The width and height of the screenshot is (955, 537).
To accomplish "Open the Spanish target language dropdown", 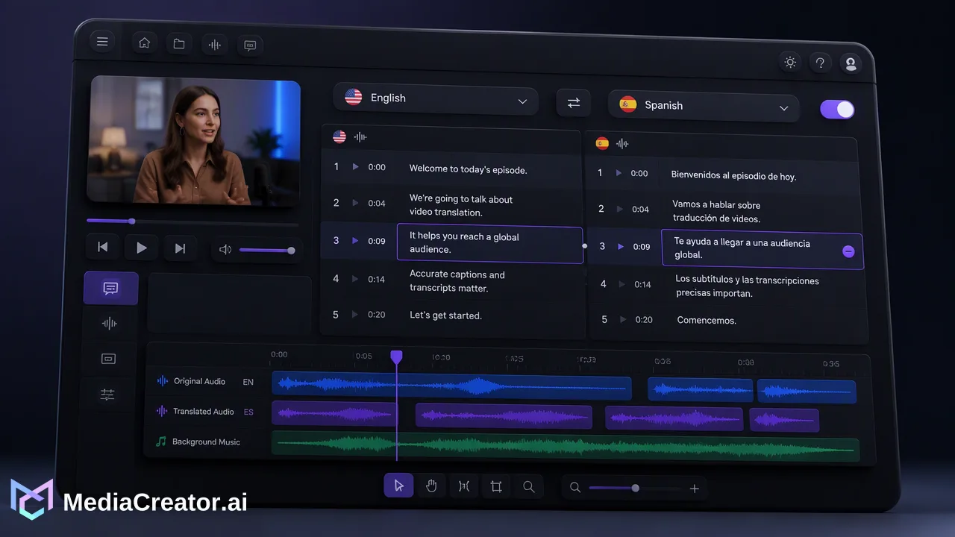I will [x=704, y=106].
